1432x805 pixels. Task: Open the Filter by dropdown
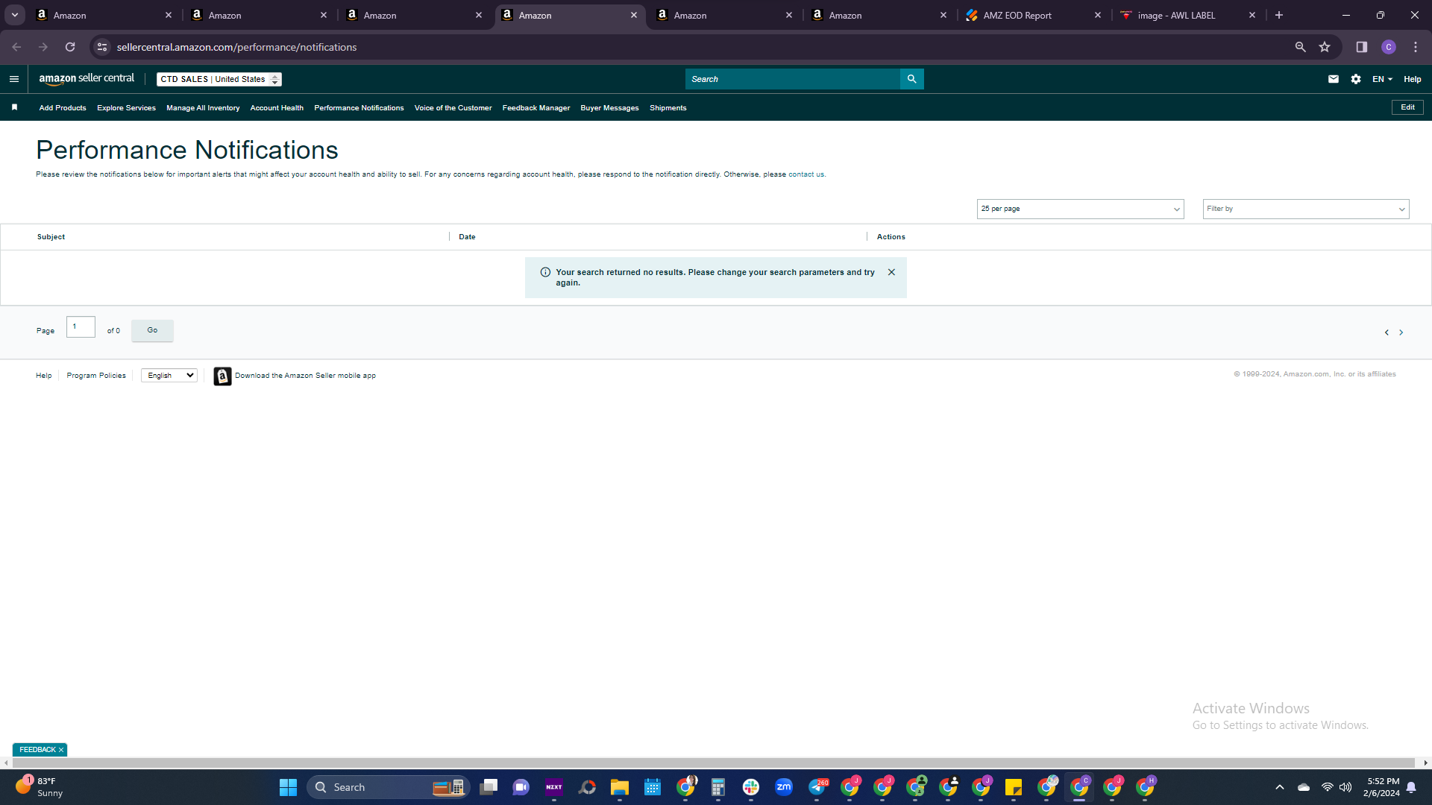coord(1305,209)
